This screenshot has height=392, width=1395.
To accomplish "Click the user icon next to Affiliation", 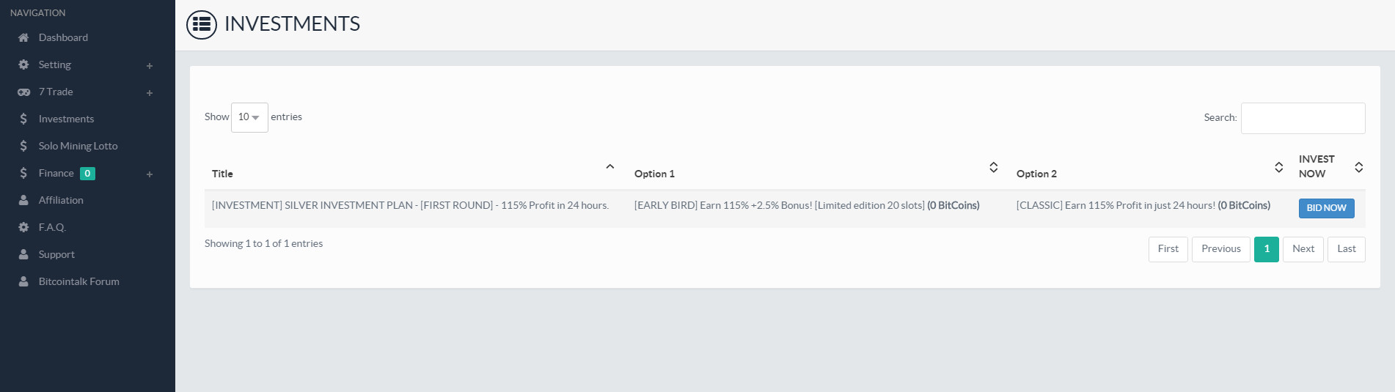I will tap(23, 200).
